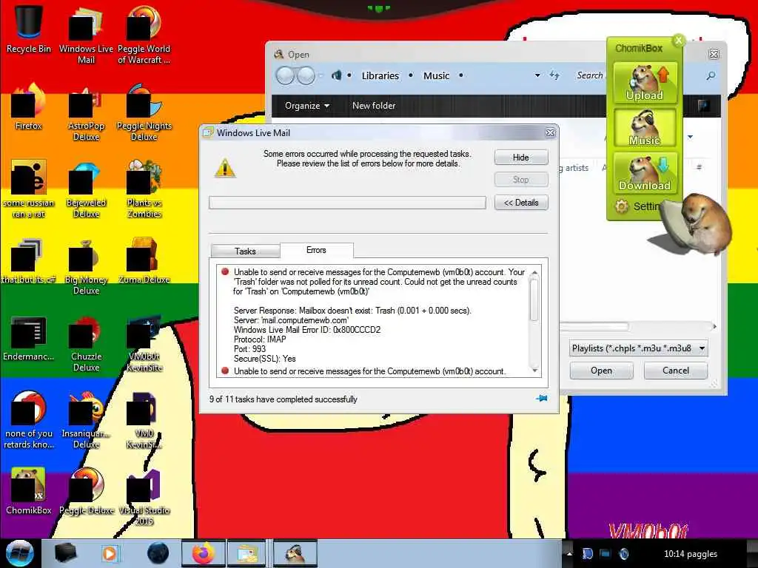Open the black box icon on taskbar
Viewport: 758px width, 568px height.
[x=65, y=553]
